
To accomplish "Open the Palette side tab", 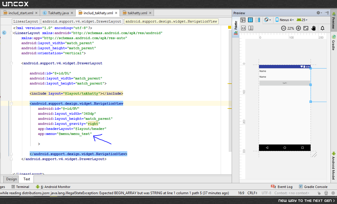I will pos(236,28).
